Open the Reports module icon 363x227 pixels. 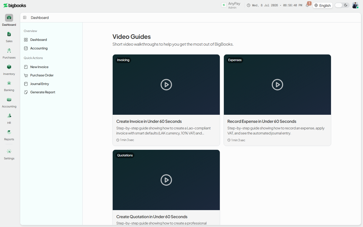(9, 132)
